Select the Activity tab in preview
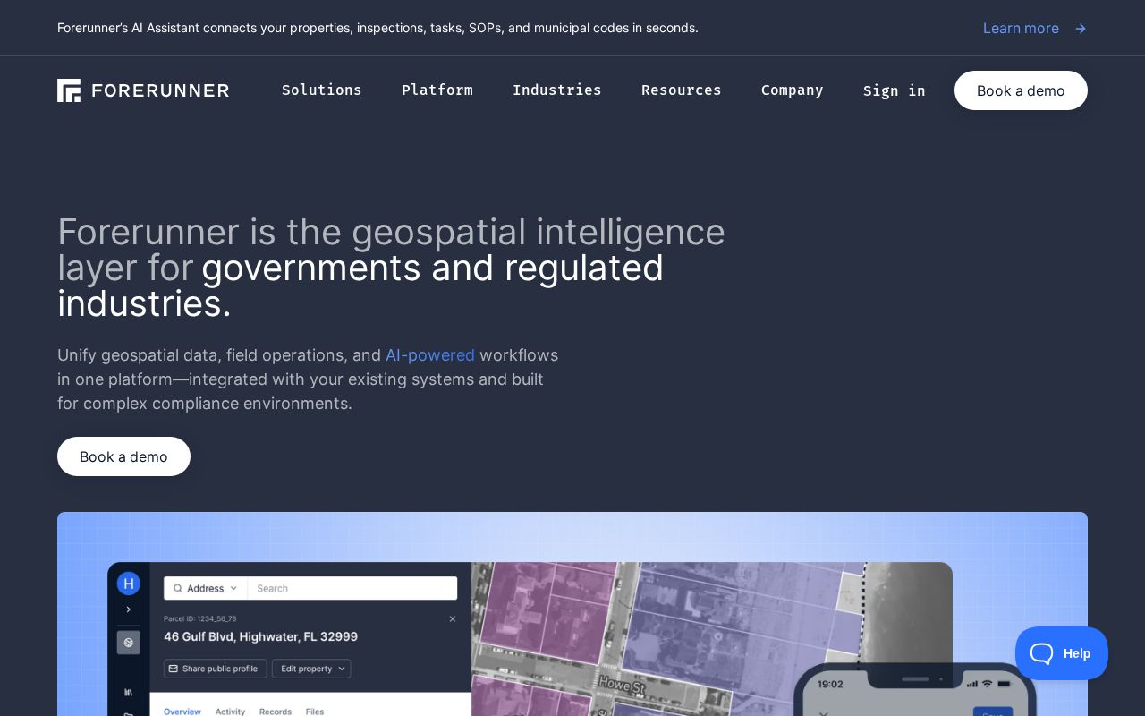This screenshot has height=716, width=1145. [230, 712]
